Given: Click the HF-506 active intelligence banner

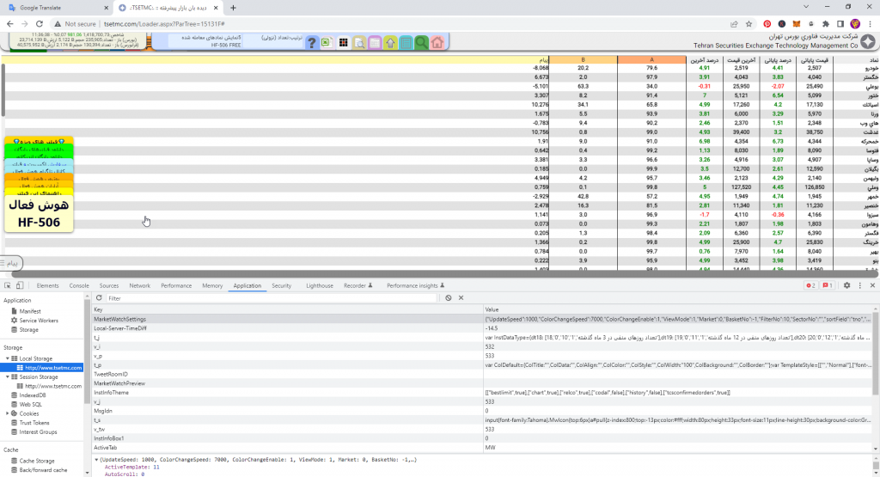Looking at the screenshot, I should tap(39, 215).
